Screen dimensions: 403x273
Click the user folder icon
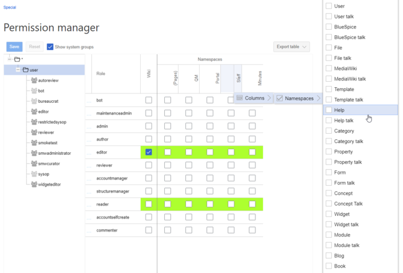pyautogui.click(x=25, y=70)
